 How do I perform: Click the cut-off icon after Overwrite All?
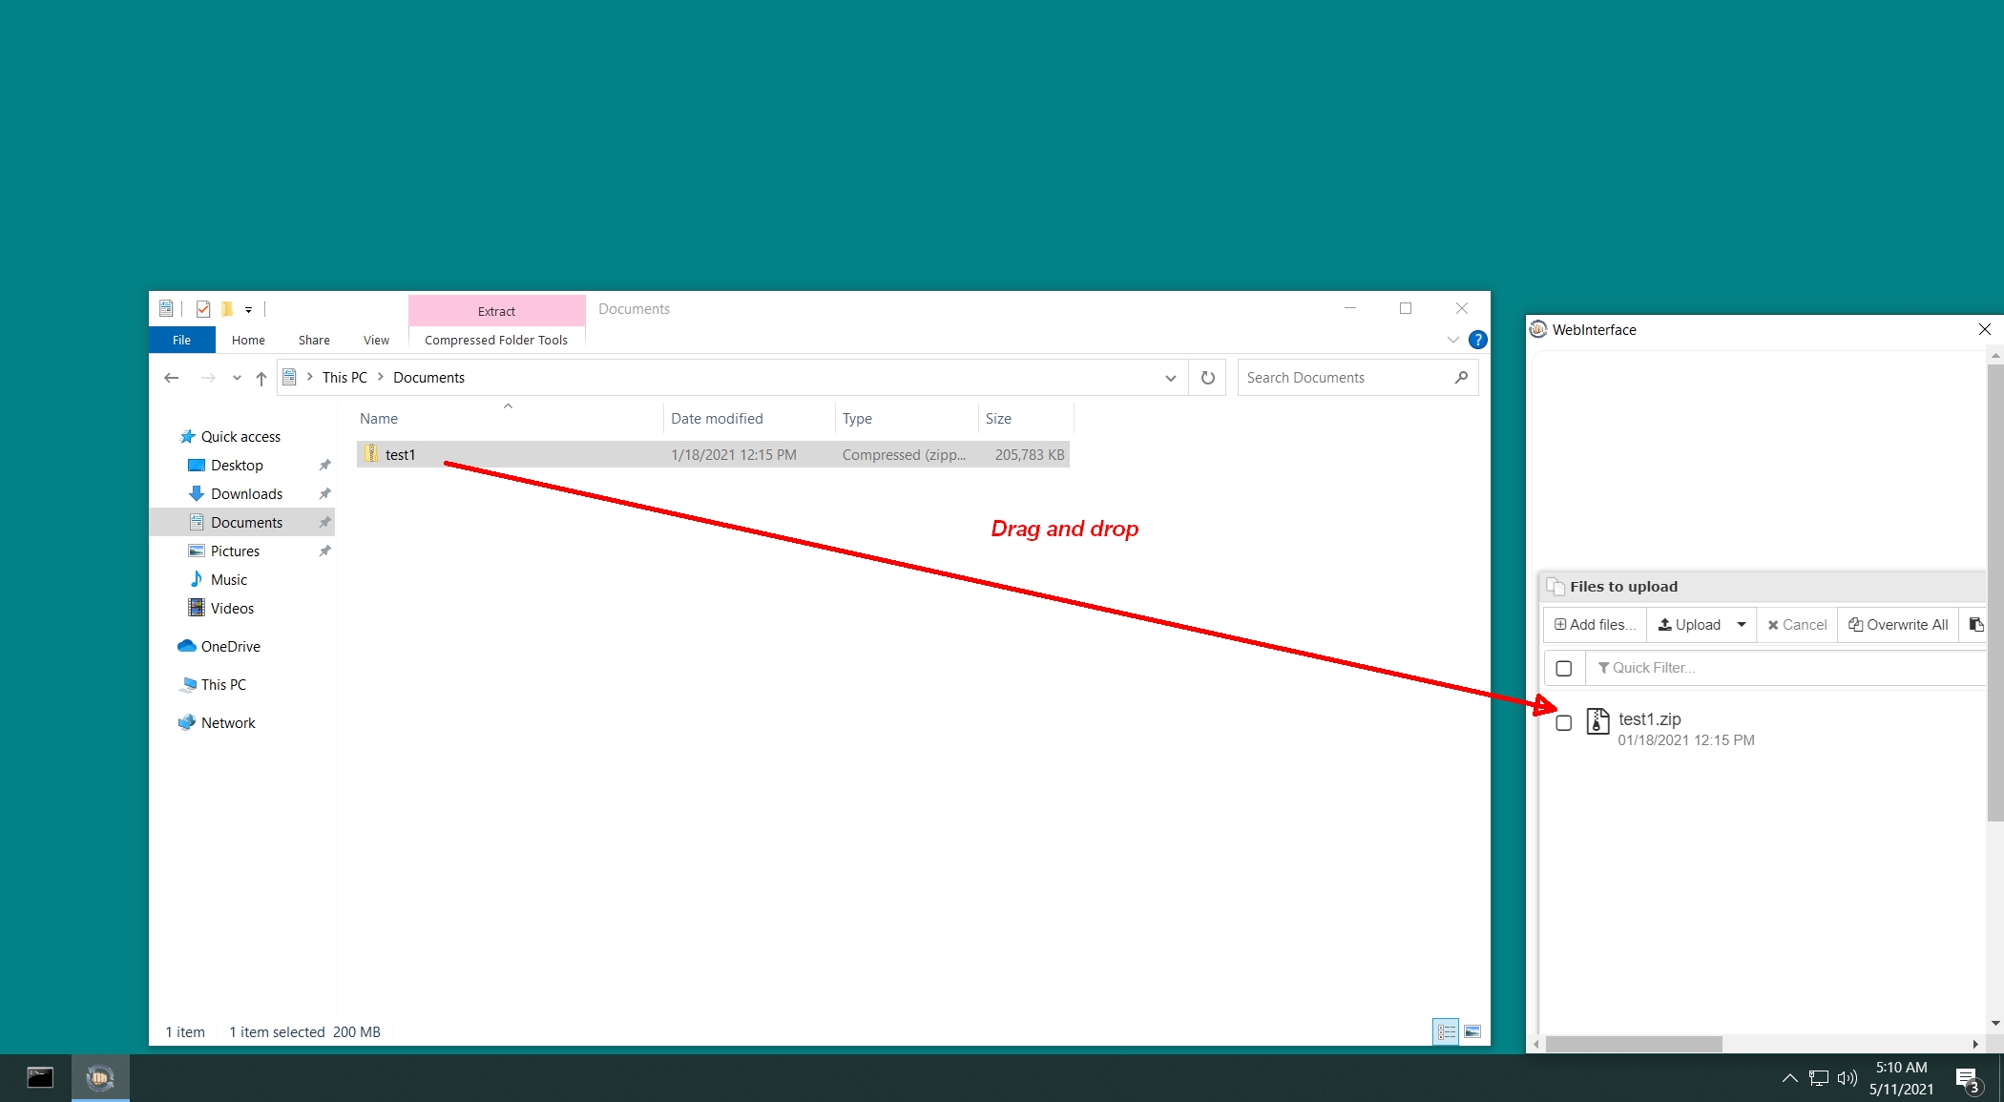(1976, 625)
